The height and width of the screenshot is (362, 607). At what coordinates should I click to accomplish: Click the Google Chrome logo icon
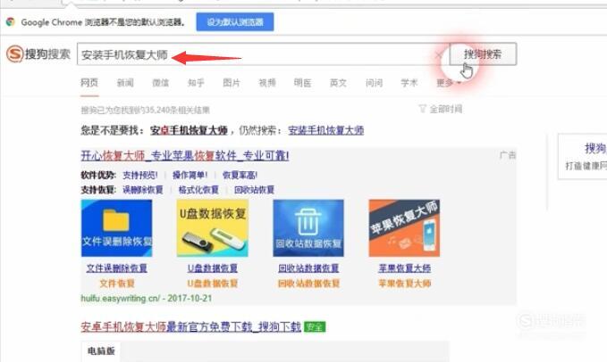(11, 22)
